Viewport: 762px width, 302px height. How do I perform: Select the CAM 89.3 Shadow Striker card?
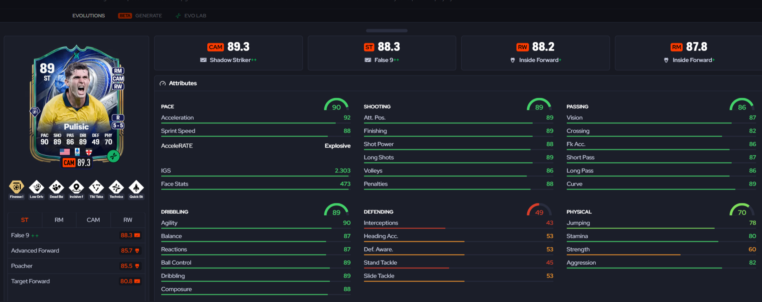(229, 53)
